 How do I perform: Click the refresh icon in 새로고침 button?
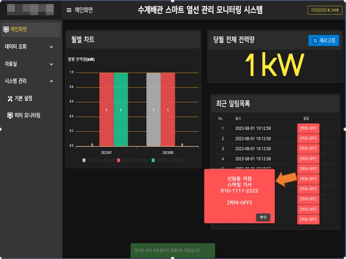(x=315, y=40)
